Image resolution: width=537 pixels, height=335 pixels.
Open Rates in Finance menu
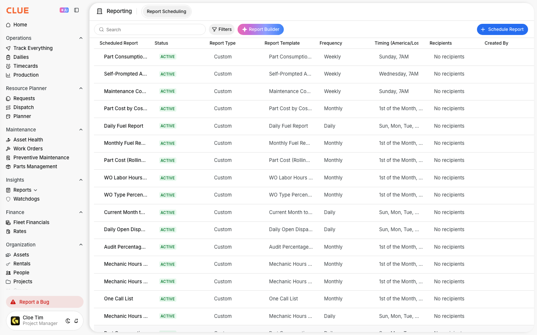coord(20,231)
